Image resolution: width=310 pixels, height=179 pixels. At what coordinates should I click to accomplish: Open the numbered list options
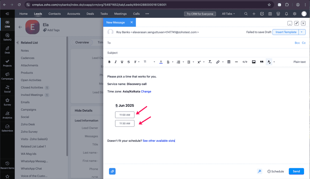180,62
